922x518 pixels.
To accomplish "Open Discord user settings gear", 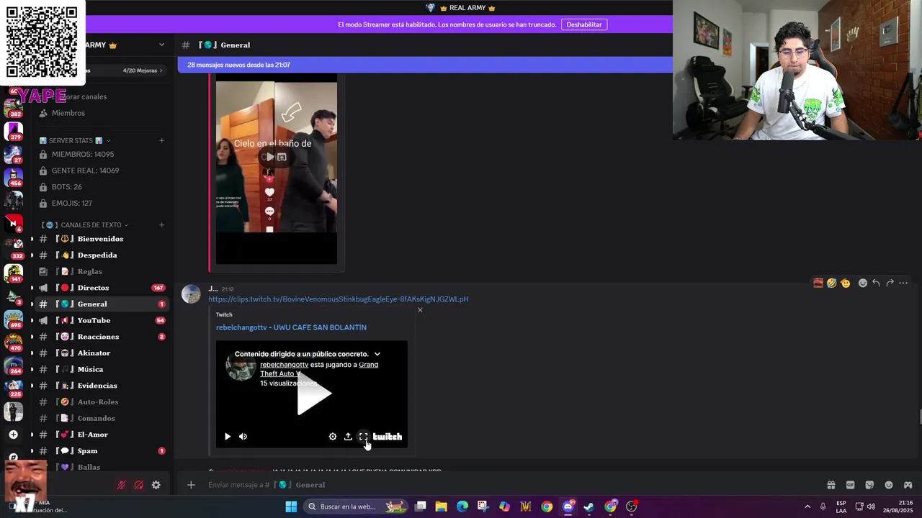I will pyautogui.click(x=156, y=485).
